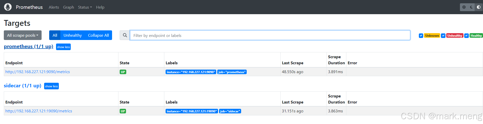Open the sidecar (1/1 up) pool link
Image resolution: width=483 pixels, height=124 pixels.
(23, 86)
